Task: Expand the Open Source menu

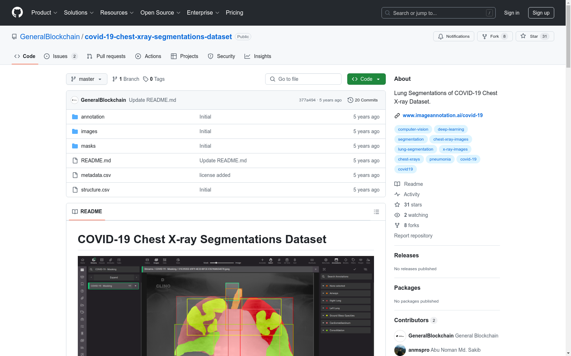Action: (161, 12)
